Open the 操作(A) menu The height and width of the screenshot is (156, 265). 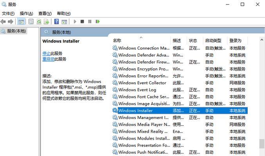(x=26, y=14)
